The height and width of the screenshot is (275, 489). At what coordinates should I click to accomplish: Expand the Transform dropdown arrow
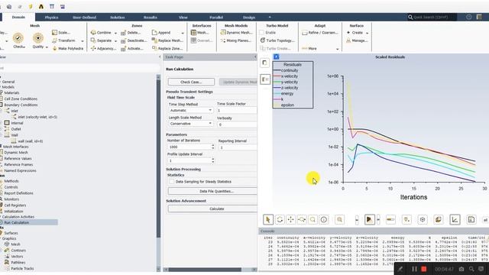(x=83, y=40)
